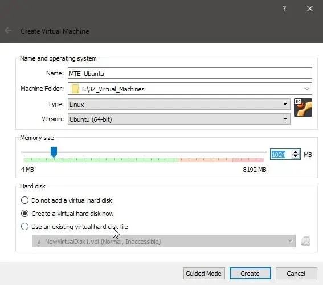Screen dimensions: 323x285
Task: Cancel the virtual machine creation
Action: 296,274
